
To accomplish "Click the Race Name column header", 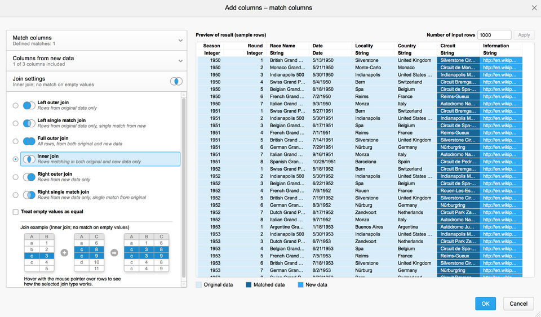I will (x=282, y=46).
